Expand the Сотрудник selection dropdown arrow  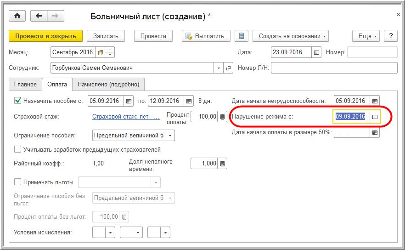[219, 68]
